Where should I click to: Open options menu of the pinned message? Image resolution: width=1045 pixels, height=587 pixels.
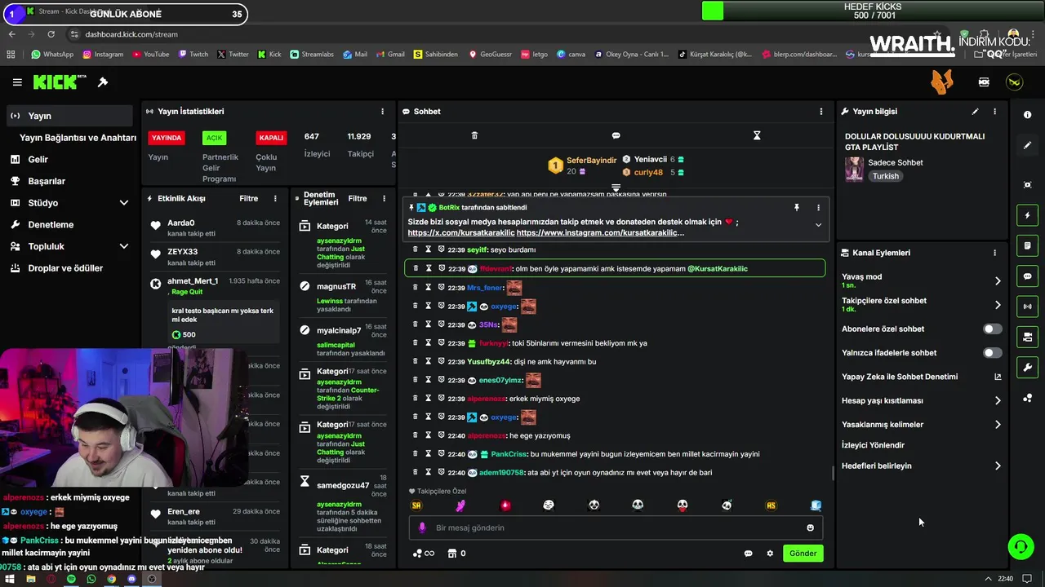pos(818,208)
